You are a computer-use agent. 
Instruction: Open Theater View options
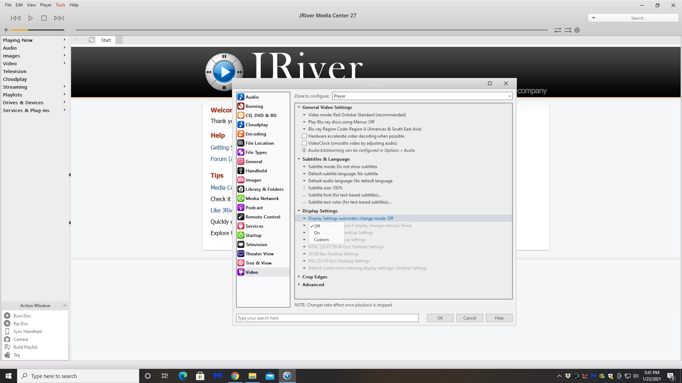click(263, 254)
